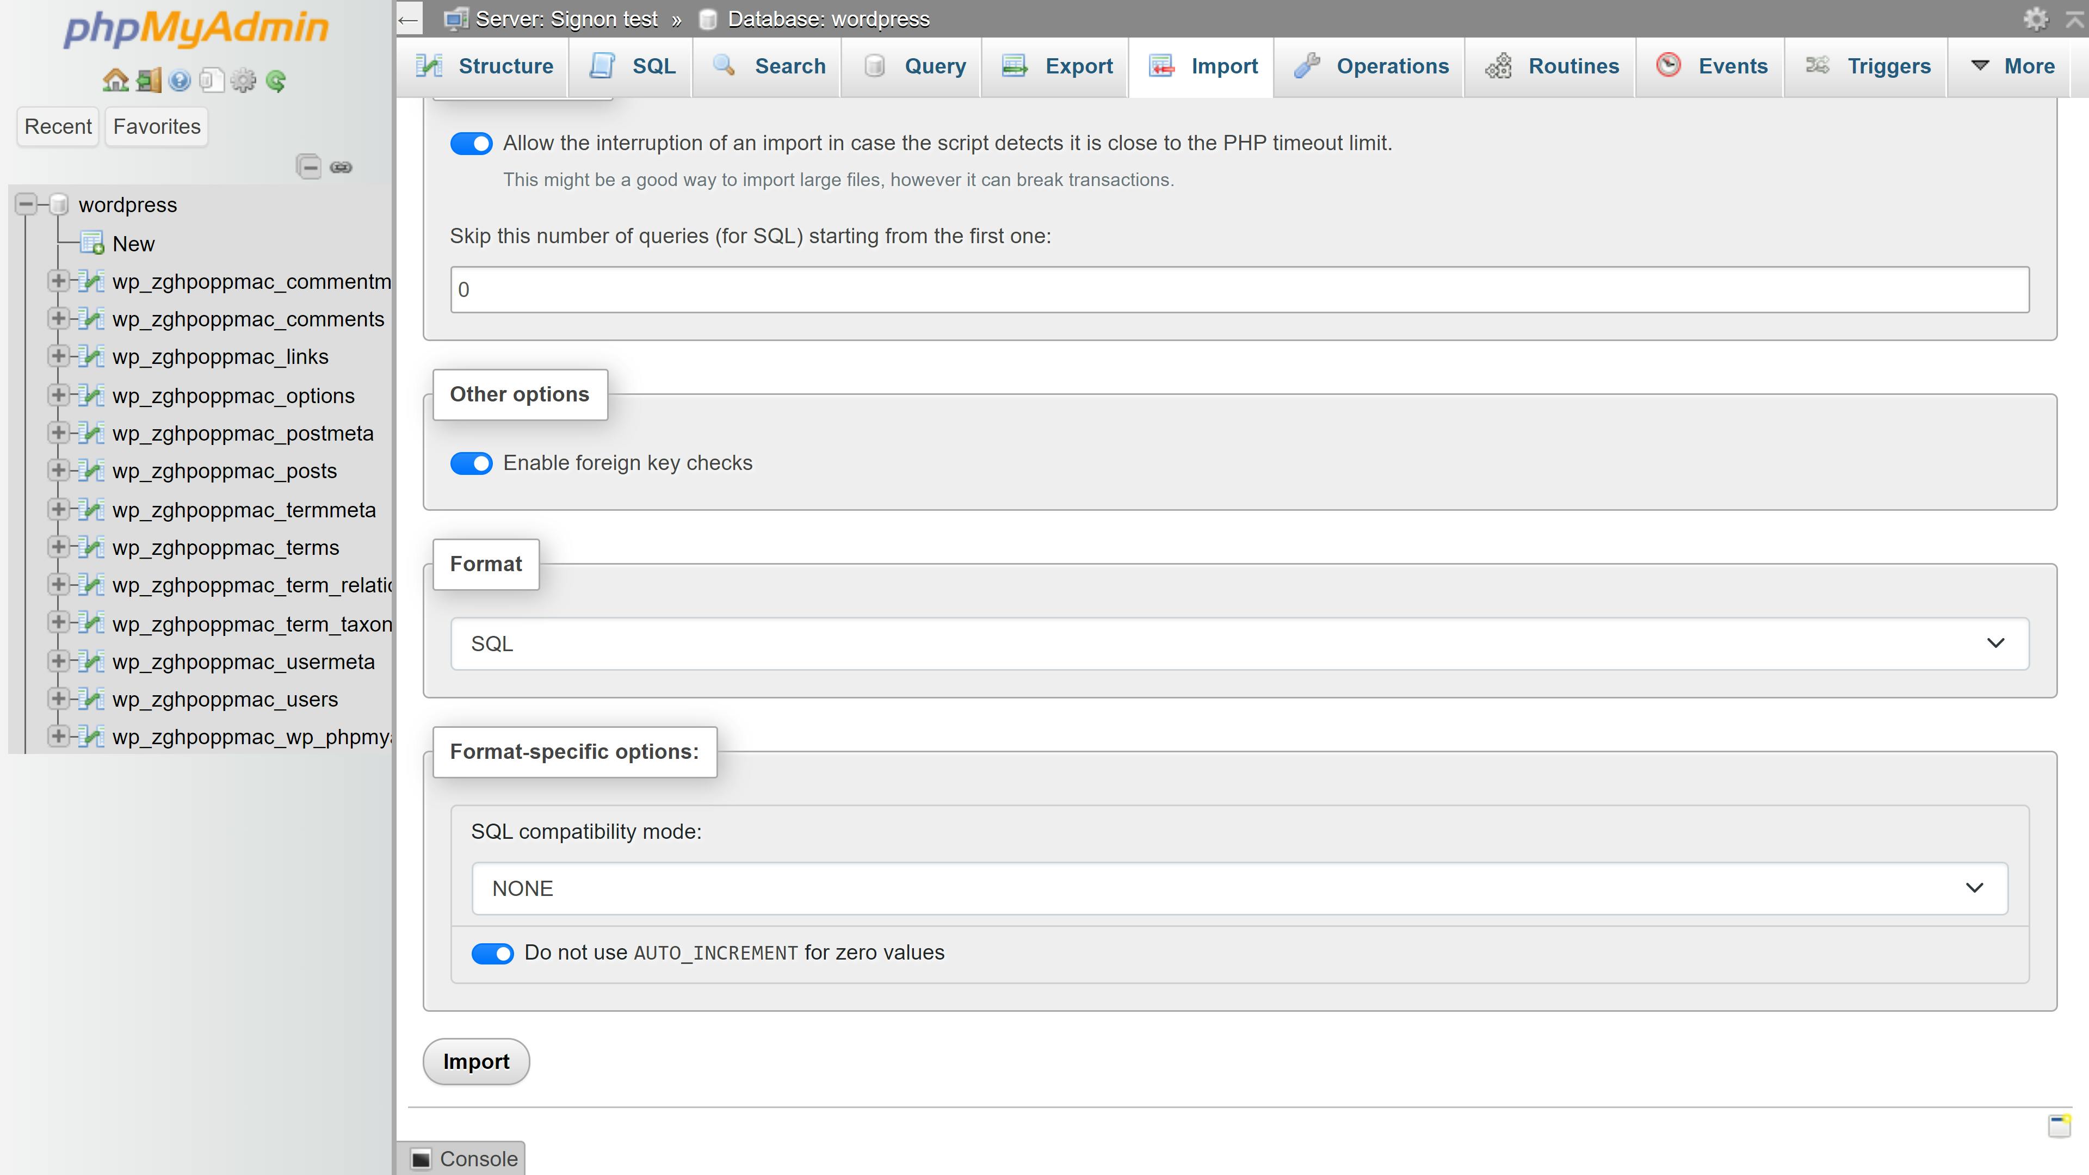Open navigation panel settings gear icon
The height and width of the screenshot is (1175, 2089).
point(242,81)
